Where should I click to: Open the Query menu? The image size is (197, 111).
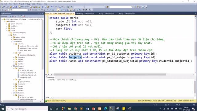(x=15, y=4)
